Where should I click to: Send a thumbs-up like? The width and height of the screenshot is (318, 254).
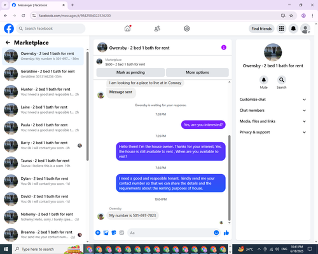click(x=226, y=233)
